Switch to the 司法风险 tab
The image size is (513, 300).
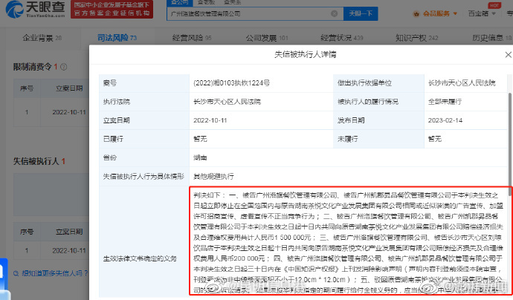click(x=117, y=38)
